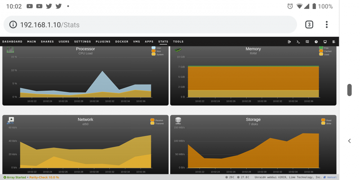Click the Info monitor icon
The height and width of the screenshot is (180, 360).
pos(325,42)
